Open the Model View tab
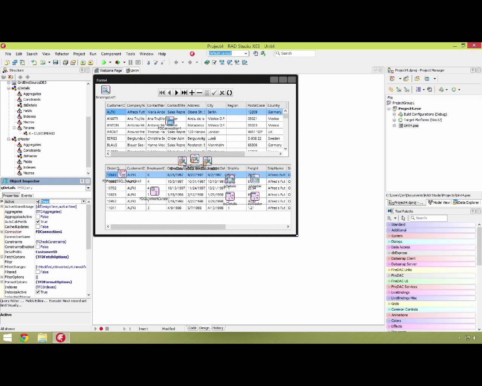Screen dimensions: 482x386 coord(439,202)
